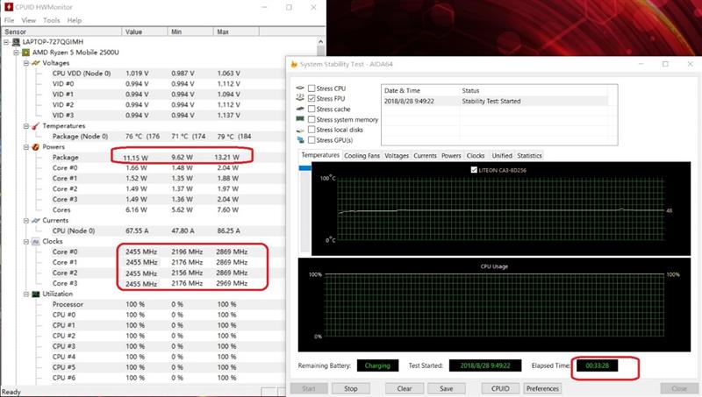Switch to the Statistics tab

click(x=529, y=156)
